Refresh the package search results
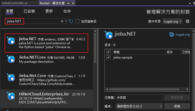This screenshot has width=195, height=111. 71,21
